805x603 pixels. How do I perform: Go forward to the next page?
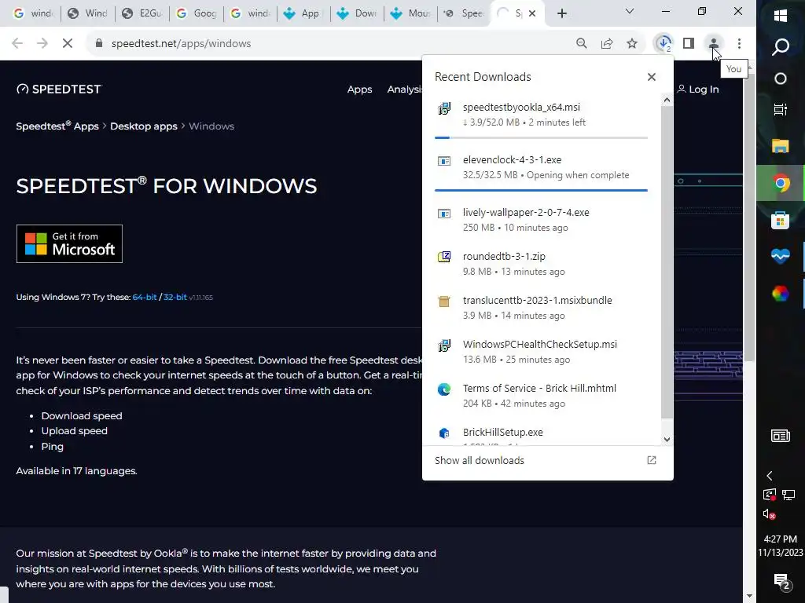coord(42,44)
